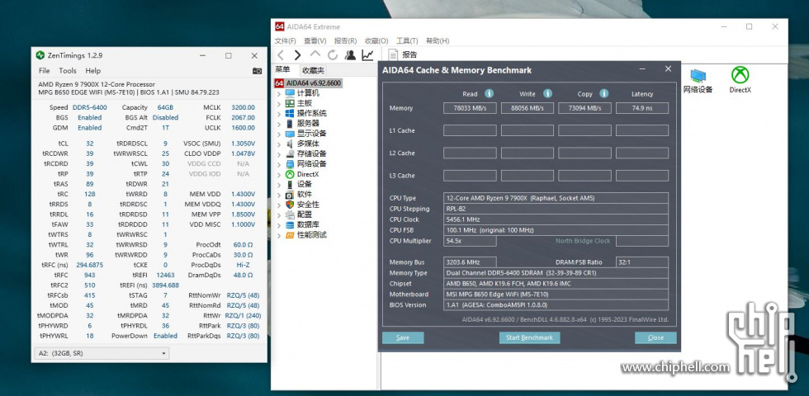Select 主板 in the AIDA64 tree
This screenshot has height=396, width=809.
pyautogui.click(x=305, y=103)
